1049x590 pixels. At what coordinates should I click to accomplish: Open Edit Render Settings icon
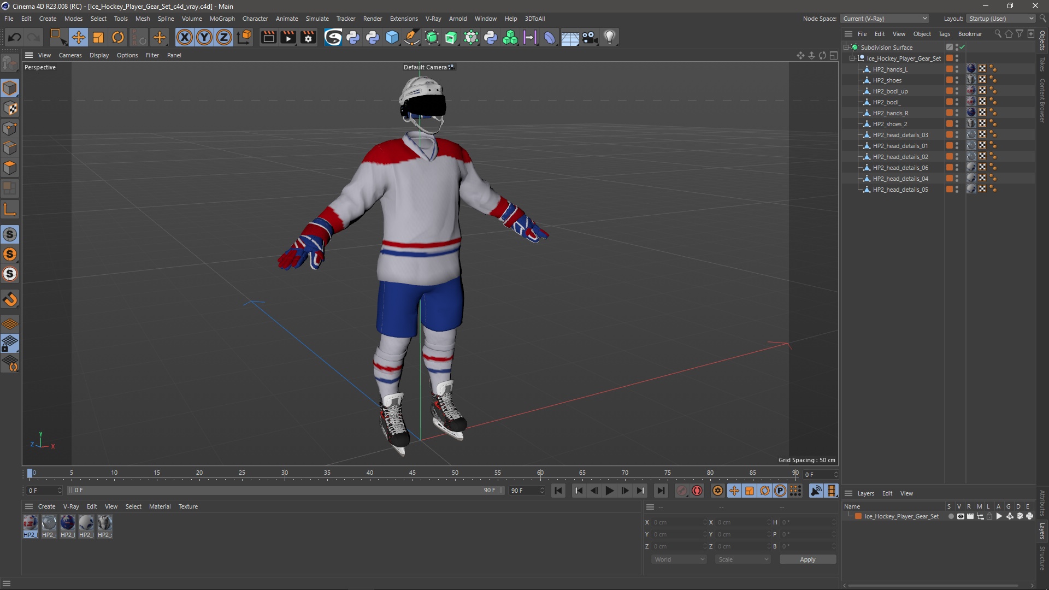308,37
